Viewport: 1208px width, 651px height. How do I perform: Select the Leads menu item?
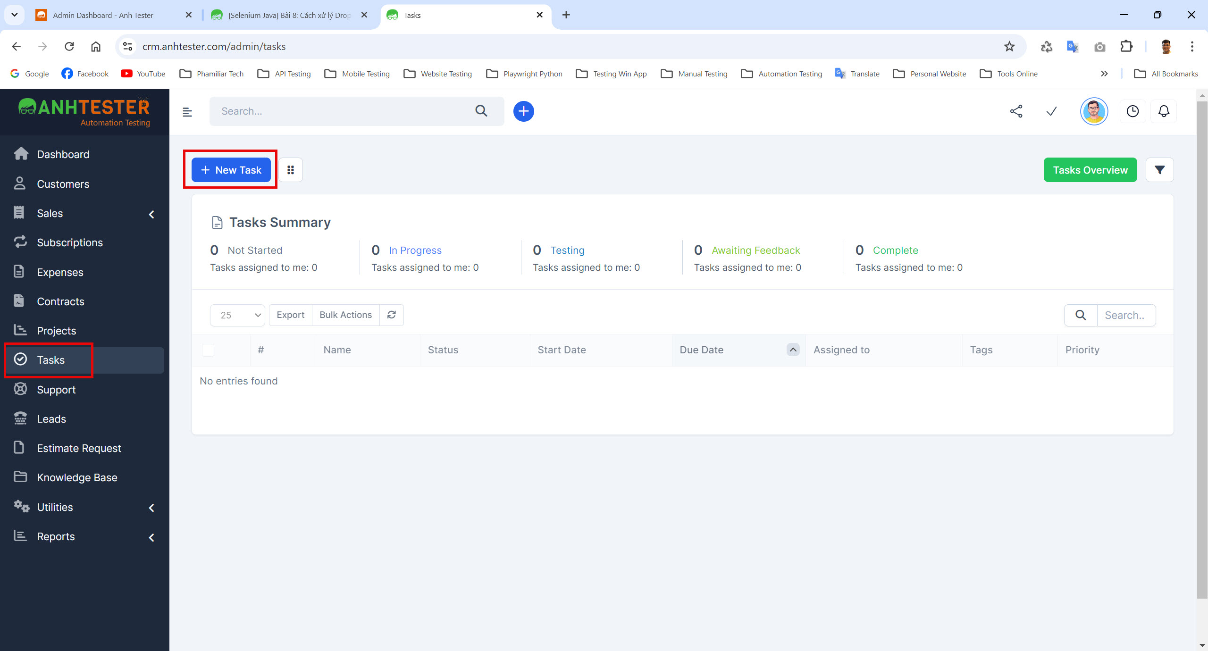pos(51,418)
